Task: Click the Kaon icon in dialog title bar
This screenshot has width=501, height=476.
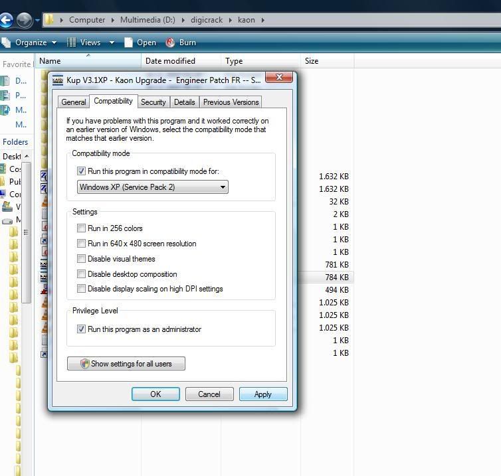Action: click(x=58, y=80)
